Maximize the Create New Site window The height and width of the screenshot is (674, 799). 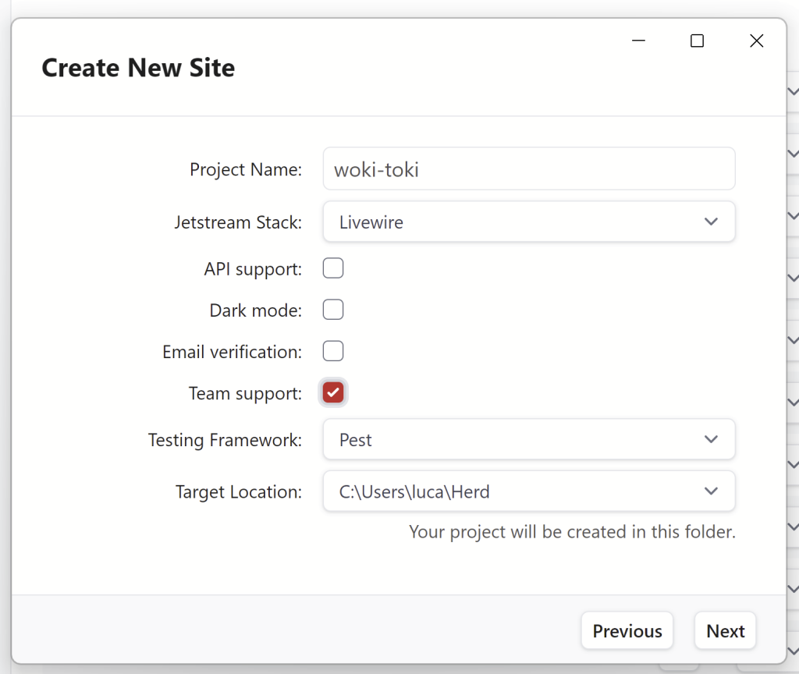tap(698, 41)
